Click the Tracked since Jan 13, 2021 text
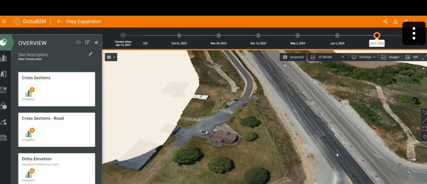 tap(123, 43)
